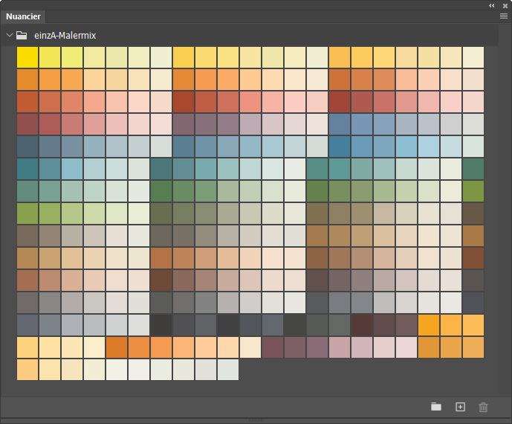Select the einzA-Malermix group name

(x=65, y=35)
